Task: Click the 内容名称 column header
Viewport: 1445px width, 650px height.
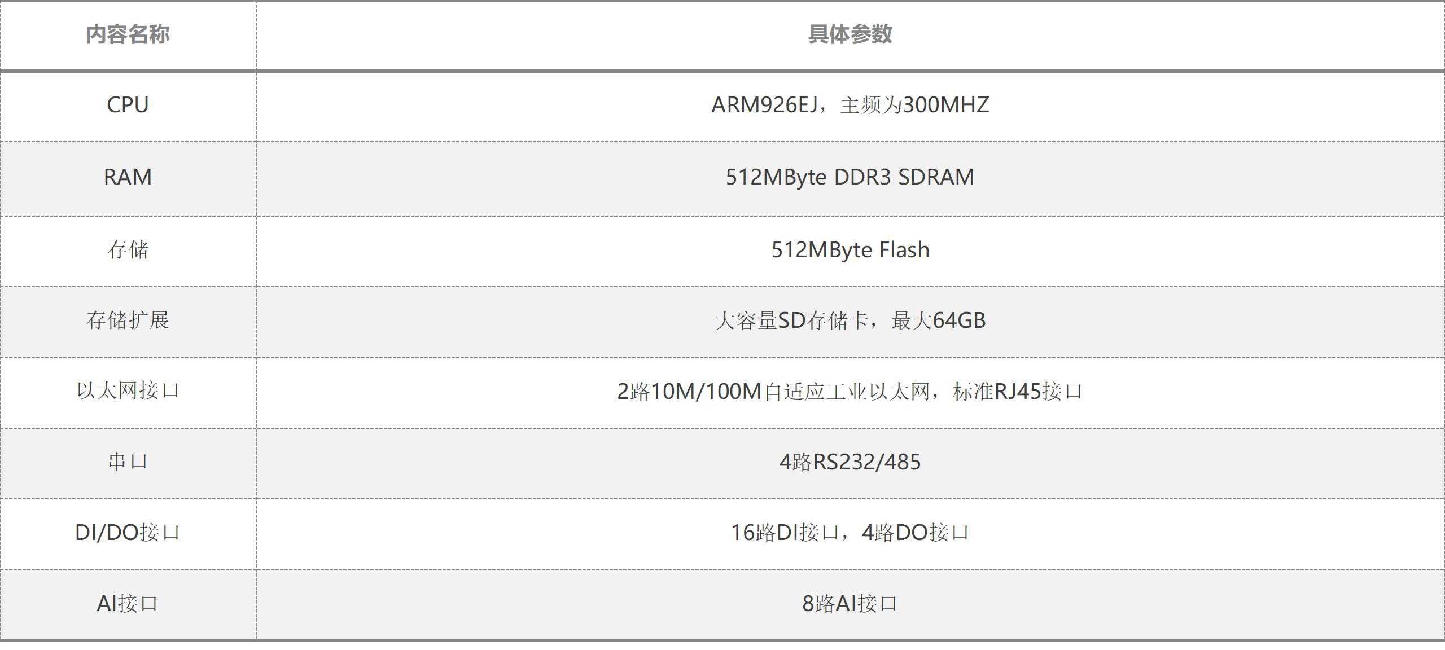Action: pos(128,34)
